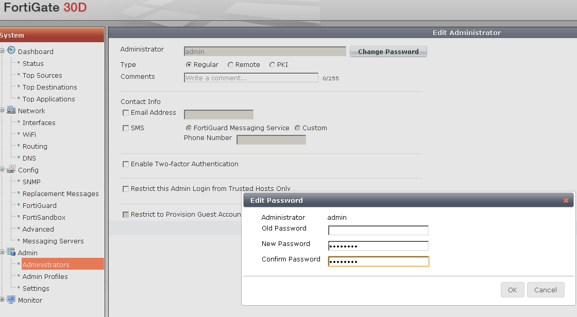Screen dimensions: 577x317
Task: Click the Dashboard gauge icon
Action: point(11,50)
